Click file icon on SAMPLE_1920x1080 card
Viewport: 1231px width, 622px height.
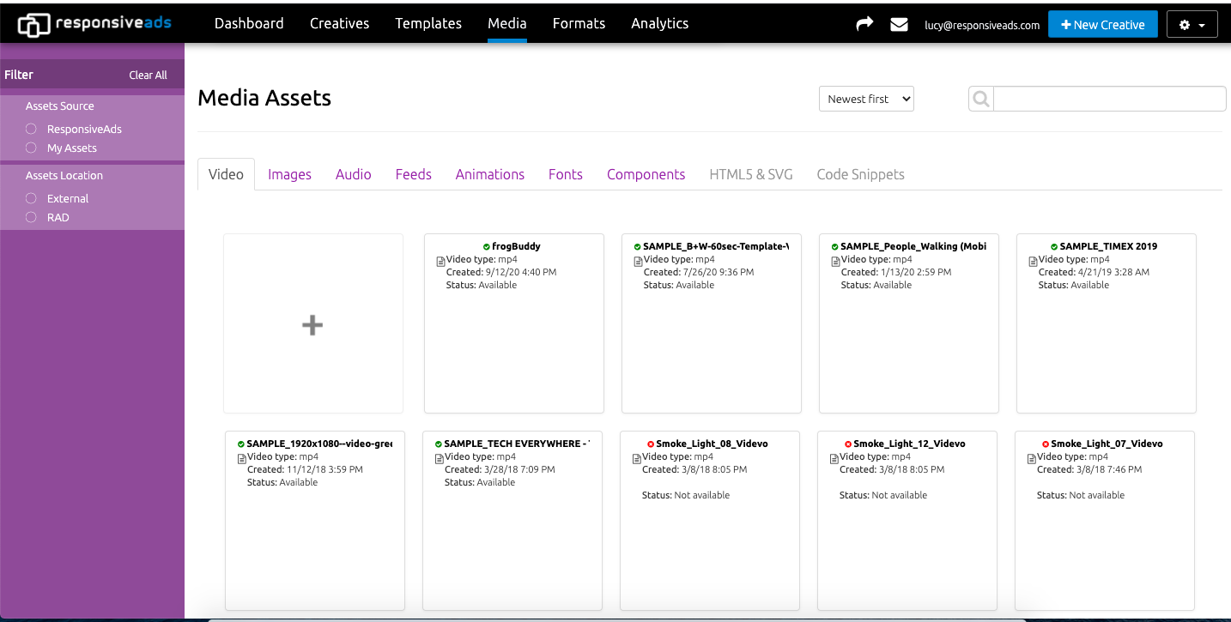(242, 459)
